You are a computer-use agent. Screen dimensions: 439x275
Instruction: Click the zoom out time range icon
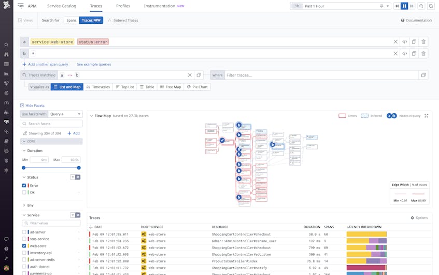coord(421,6)
